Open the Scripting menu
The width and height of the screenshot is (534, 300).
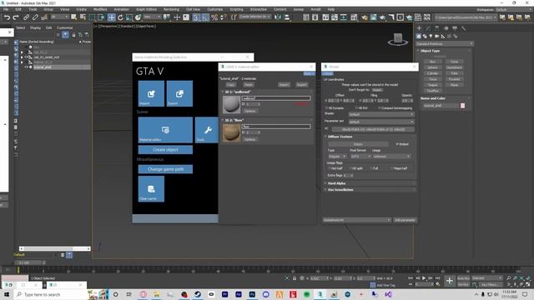point(236,9)
